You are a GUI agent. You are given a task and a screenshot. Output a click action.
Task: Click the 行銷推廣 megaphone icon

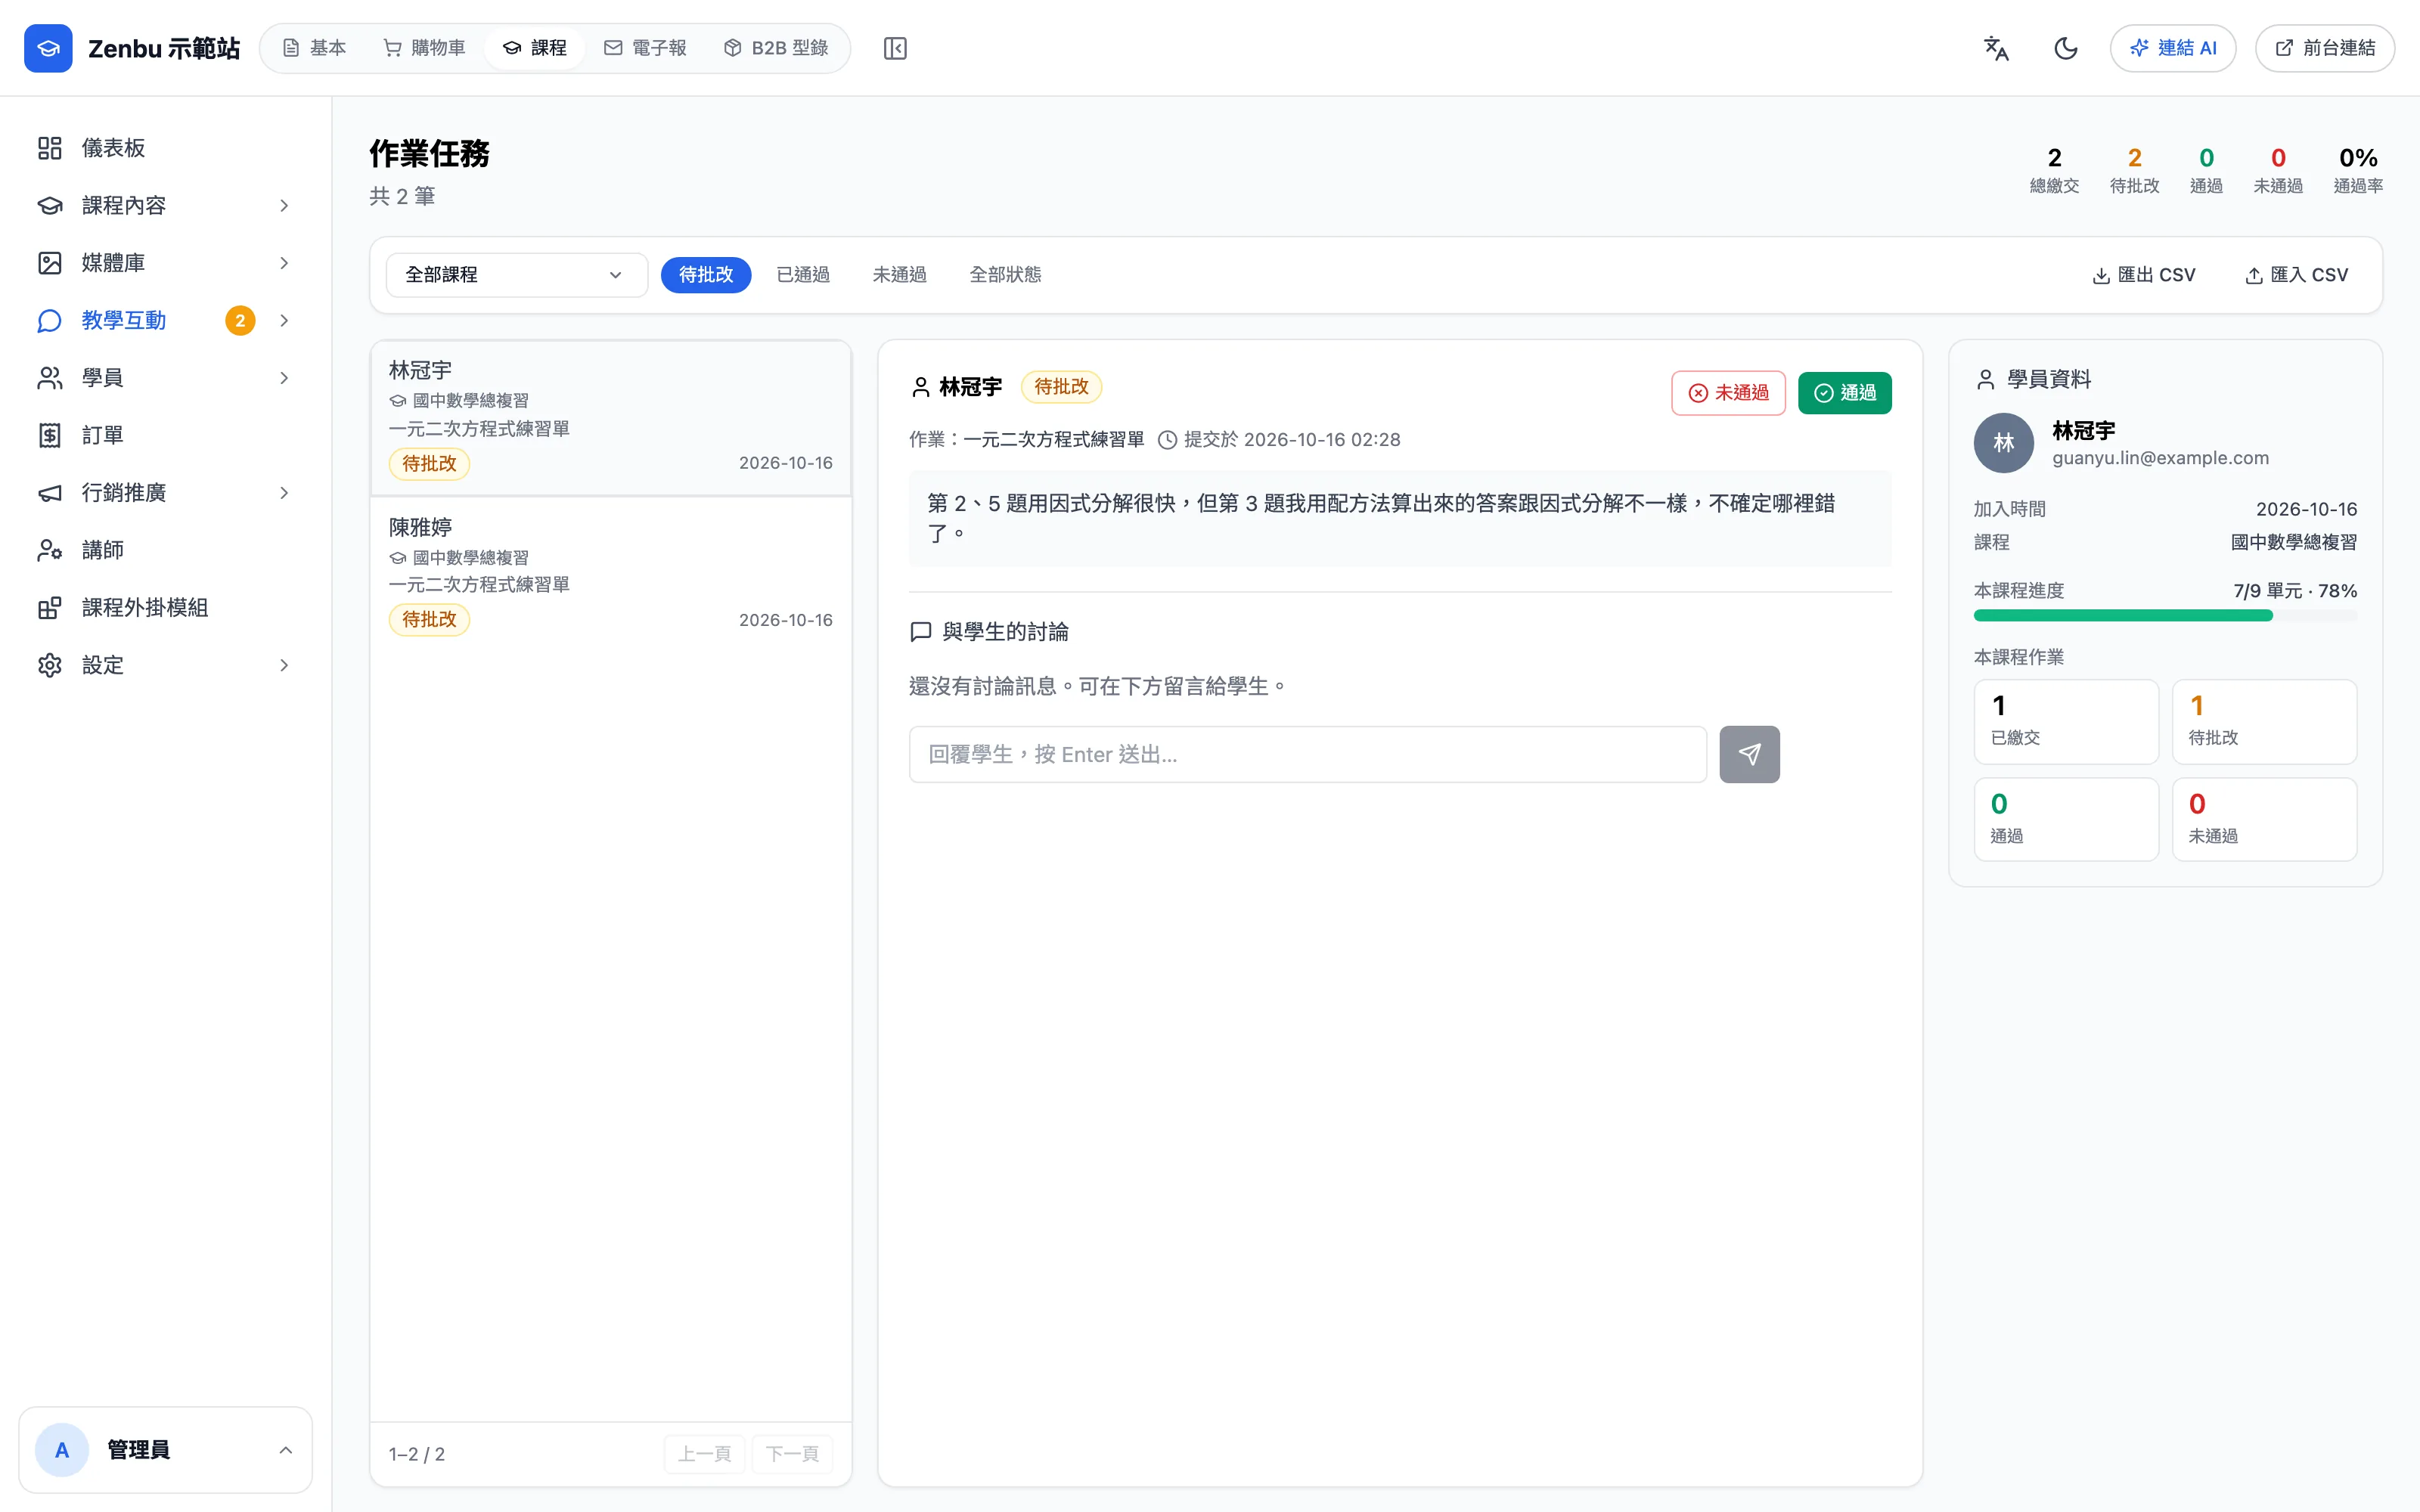50,493
